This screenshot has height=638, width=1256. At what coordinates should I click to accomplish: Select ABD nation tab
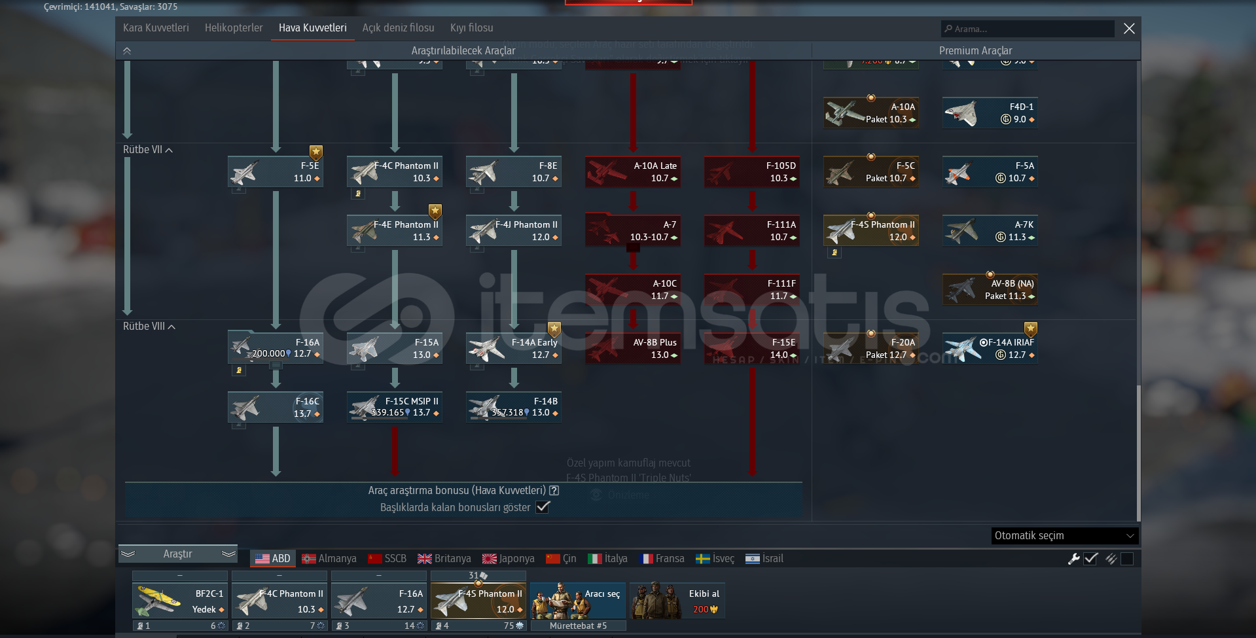pos(273,559)
